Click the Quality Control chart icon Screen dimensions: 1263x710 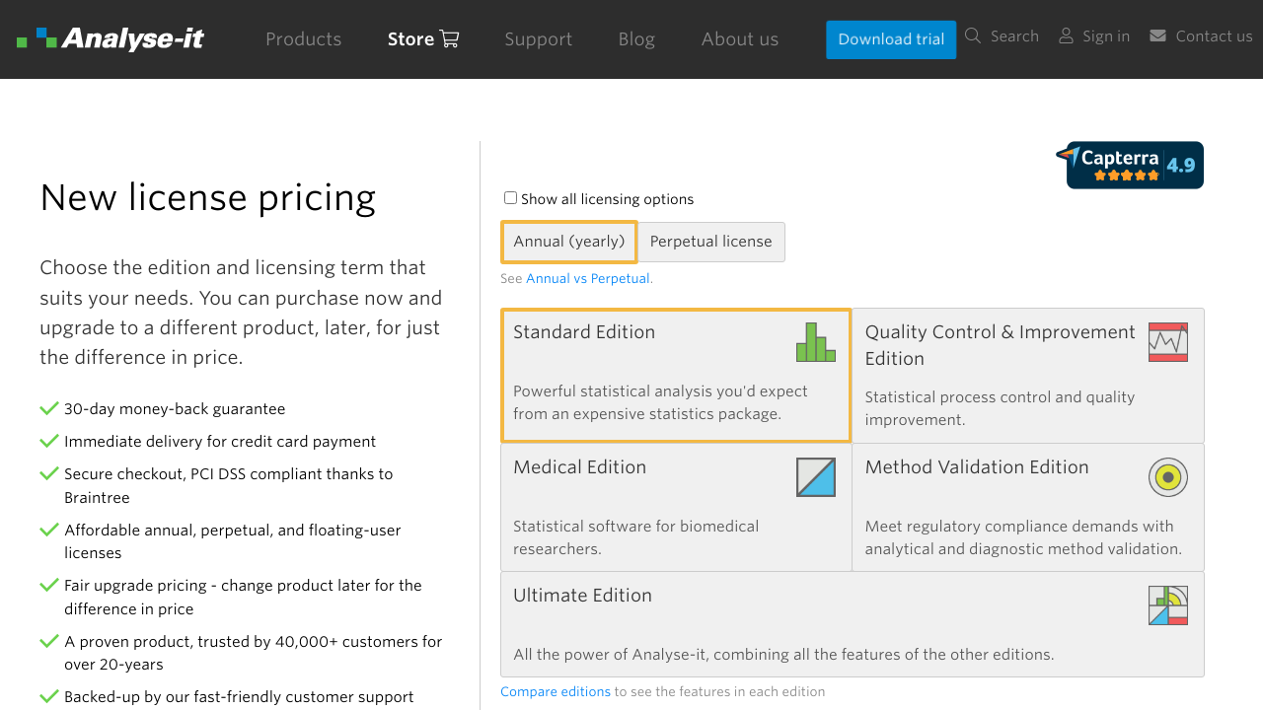tap(1167, 342)
